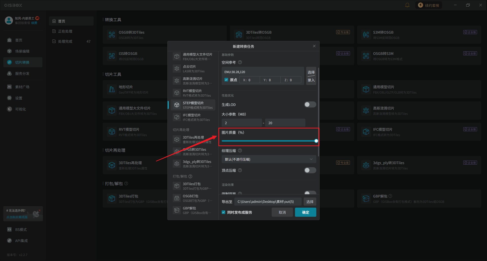This screenshot has width=487, height=261.
Task: Toggle the 顶点压缩 switch
Action: (x=310, y=170)
